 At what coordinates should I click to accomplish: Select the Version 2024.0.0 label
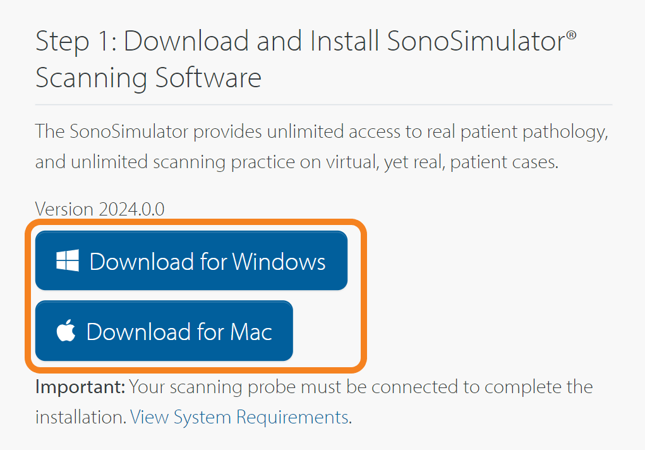pyautogui.click(x=99, y=209)
